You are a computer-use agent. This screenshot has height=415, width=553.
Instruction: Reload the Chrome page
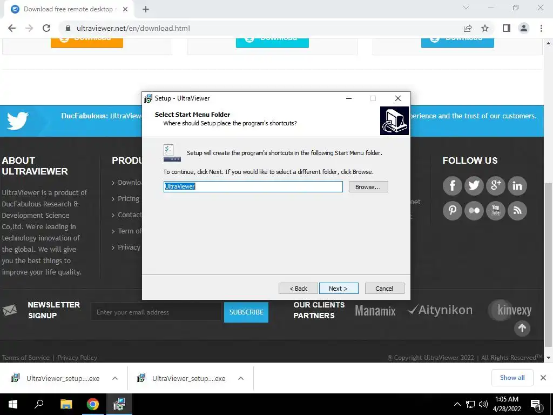pyautogui.click(x=46, y=28)
